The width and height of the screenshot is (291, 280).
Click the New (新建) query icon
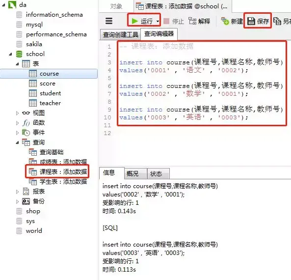point(225,21)
